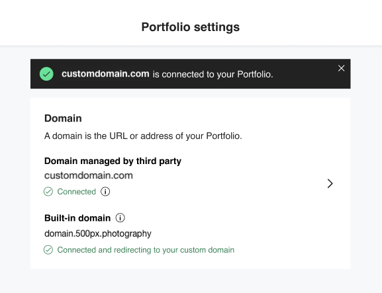Viewport: 382px width, 293px height.
Task: Click the redirecting status check icon
Action: point(48,250)
